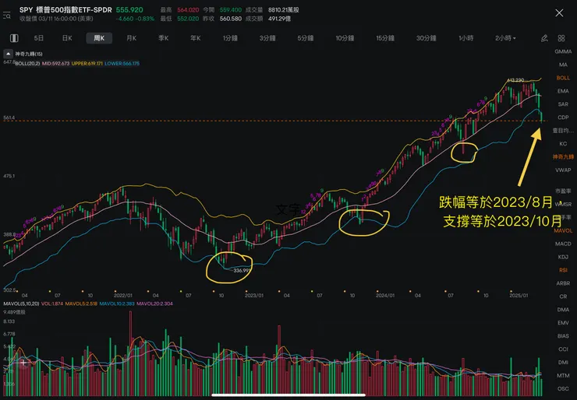The height and width of the screenshot is (400, 577).
Task: Click the UPPER:619.171 band value
Action: pos(87,64)
